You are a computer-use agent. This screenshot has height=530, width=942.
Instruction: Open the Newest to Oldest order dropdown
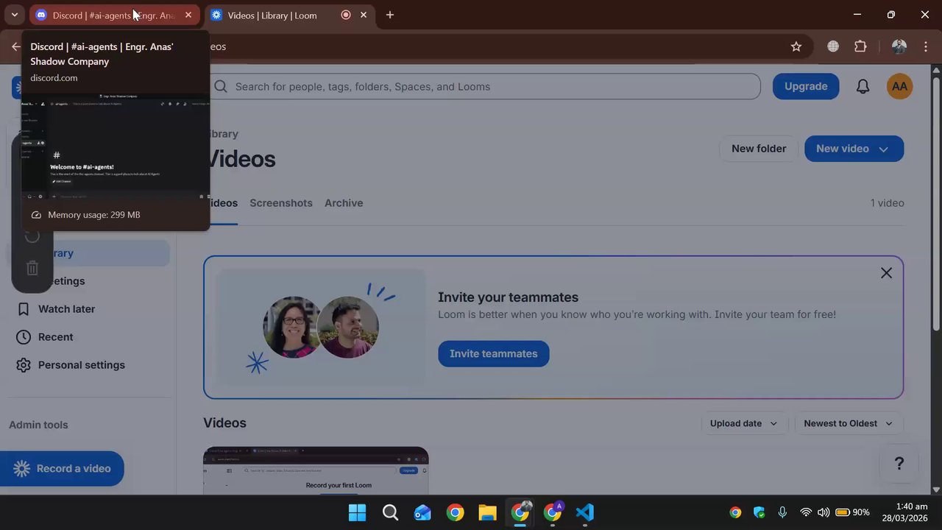(x=848, y=423)
